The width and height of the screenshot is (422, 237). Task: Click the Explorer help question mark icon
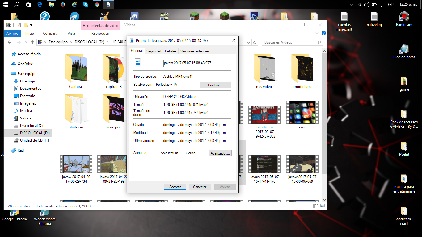323,33
